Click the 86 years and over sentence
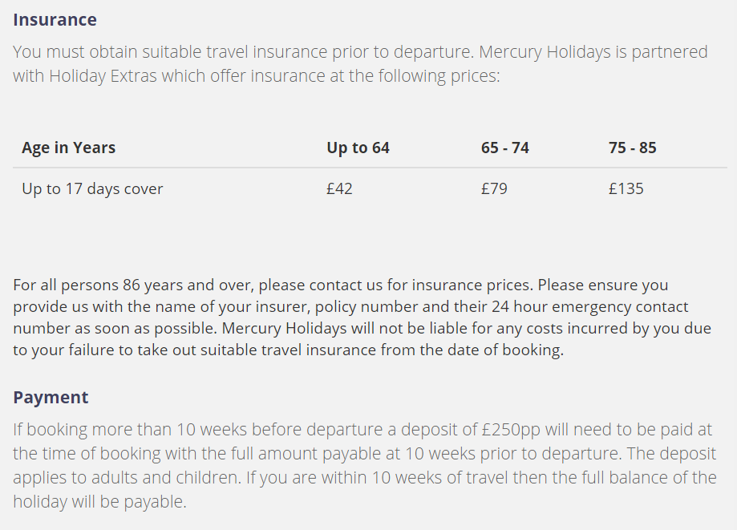This screenshot has width=737, height=530. (x=272, y=285)
